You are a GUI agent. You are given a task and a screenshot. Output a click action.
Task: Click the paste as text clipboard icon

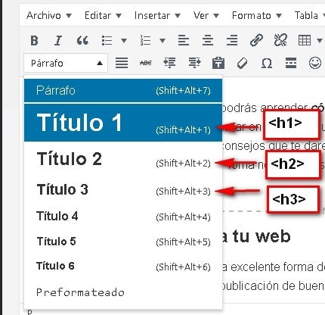pos(218,63)
